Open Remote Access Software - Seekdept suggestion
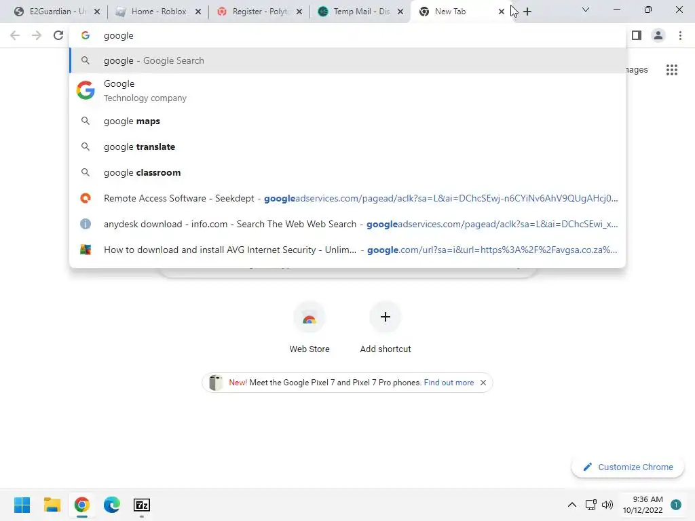Screen dimensions: 695x521 coord(347,198)
